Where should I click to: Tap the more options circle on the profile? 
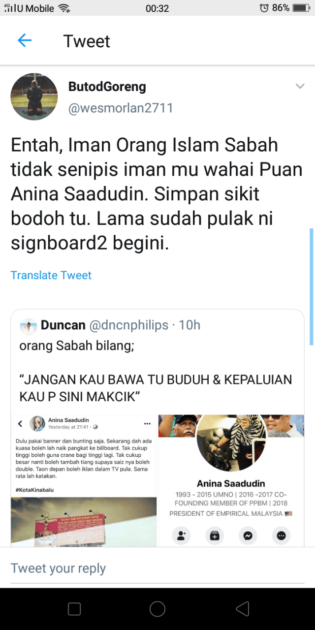tap(282, 535)
